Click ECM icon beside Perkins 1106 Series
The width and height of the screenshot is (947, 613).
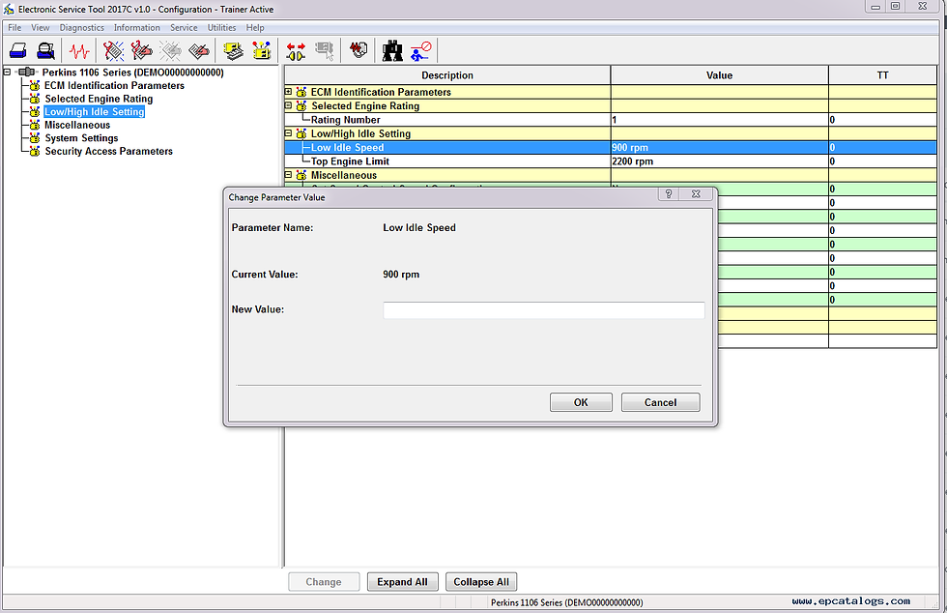(27, 72)
